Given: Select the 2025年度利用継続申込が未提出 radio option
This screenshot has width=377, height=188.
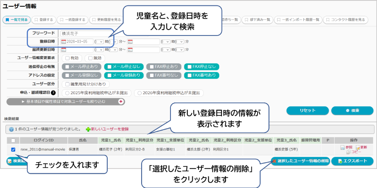Looking at the screenshot, I should (x=67, y=93).
